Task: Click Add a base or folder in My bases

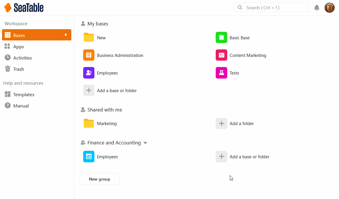Action: pyautogui.click(x=117, y=90)
